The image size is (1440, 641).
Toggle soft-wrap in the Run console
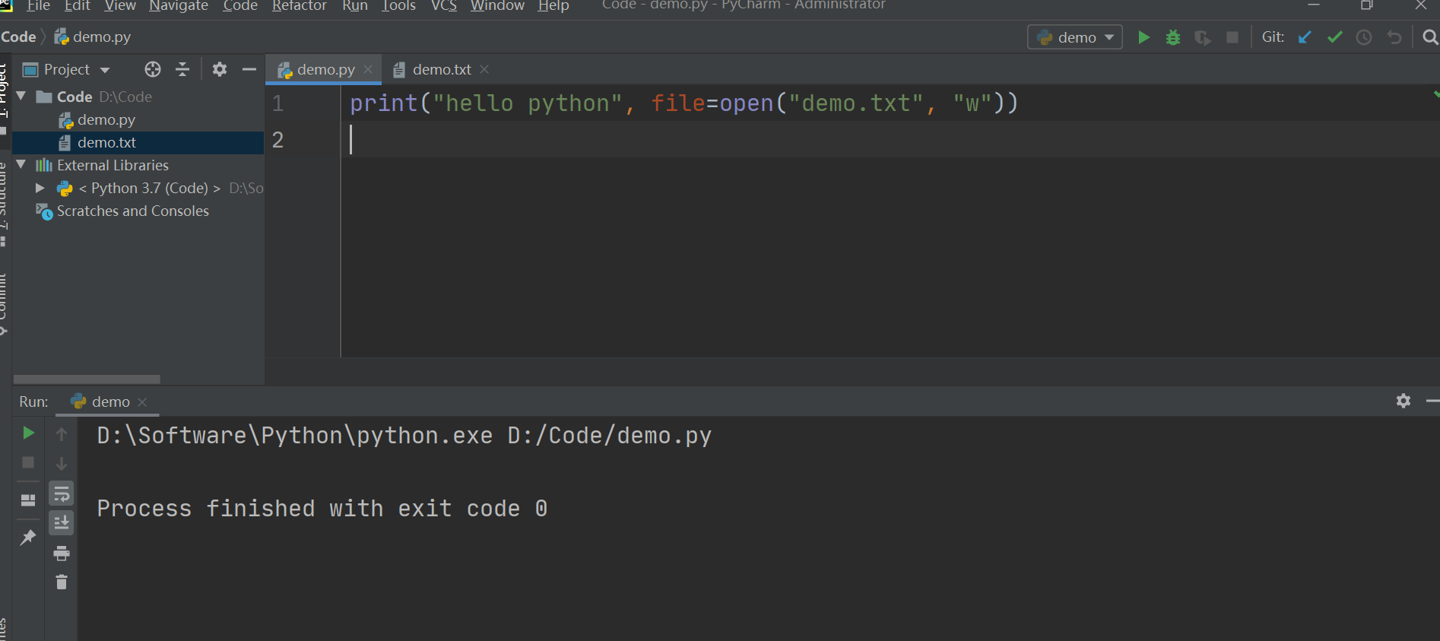coord(62,494)
